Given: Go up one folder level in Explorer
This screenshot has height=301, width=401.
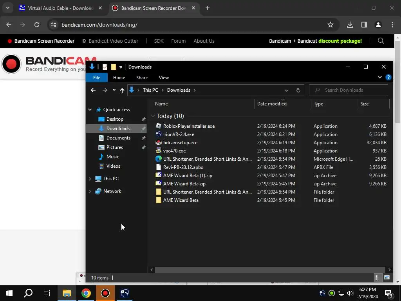Looking at the screenshot, I should coord(122,90).
